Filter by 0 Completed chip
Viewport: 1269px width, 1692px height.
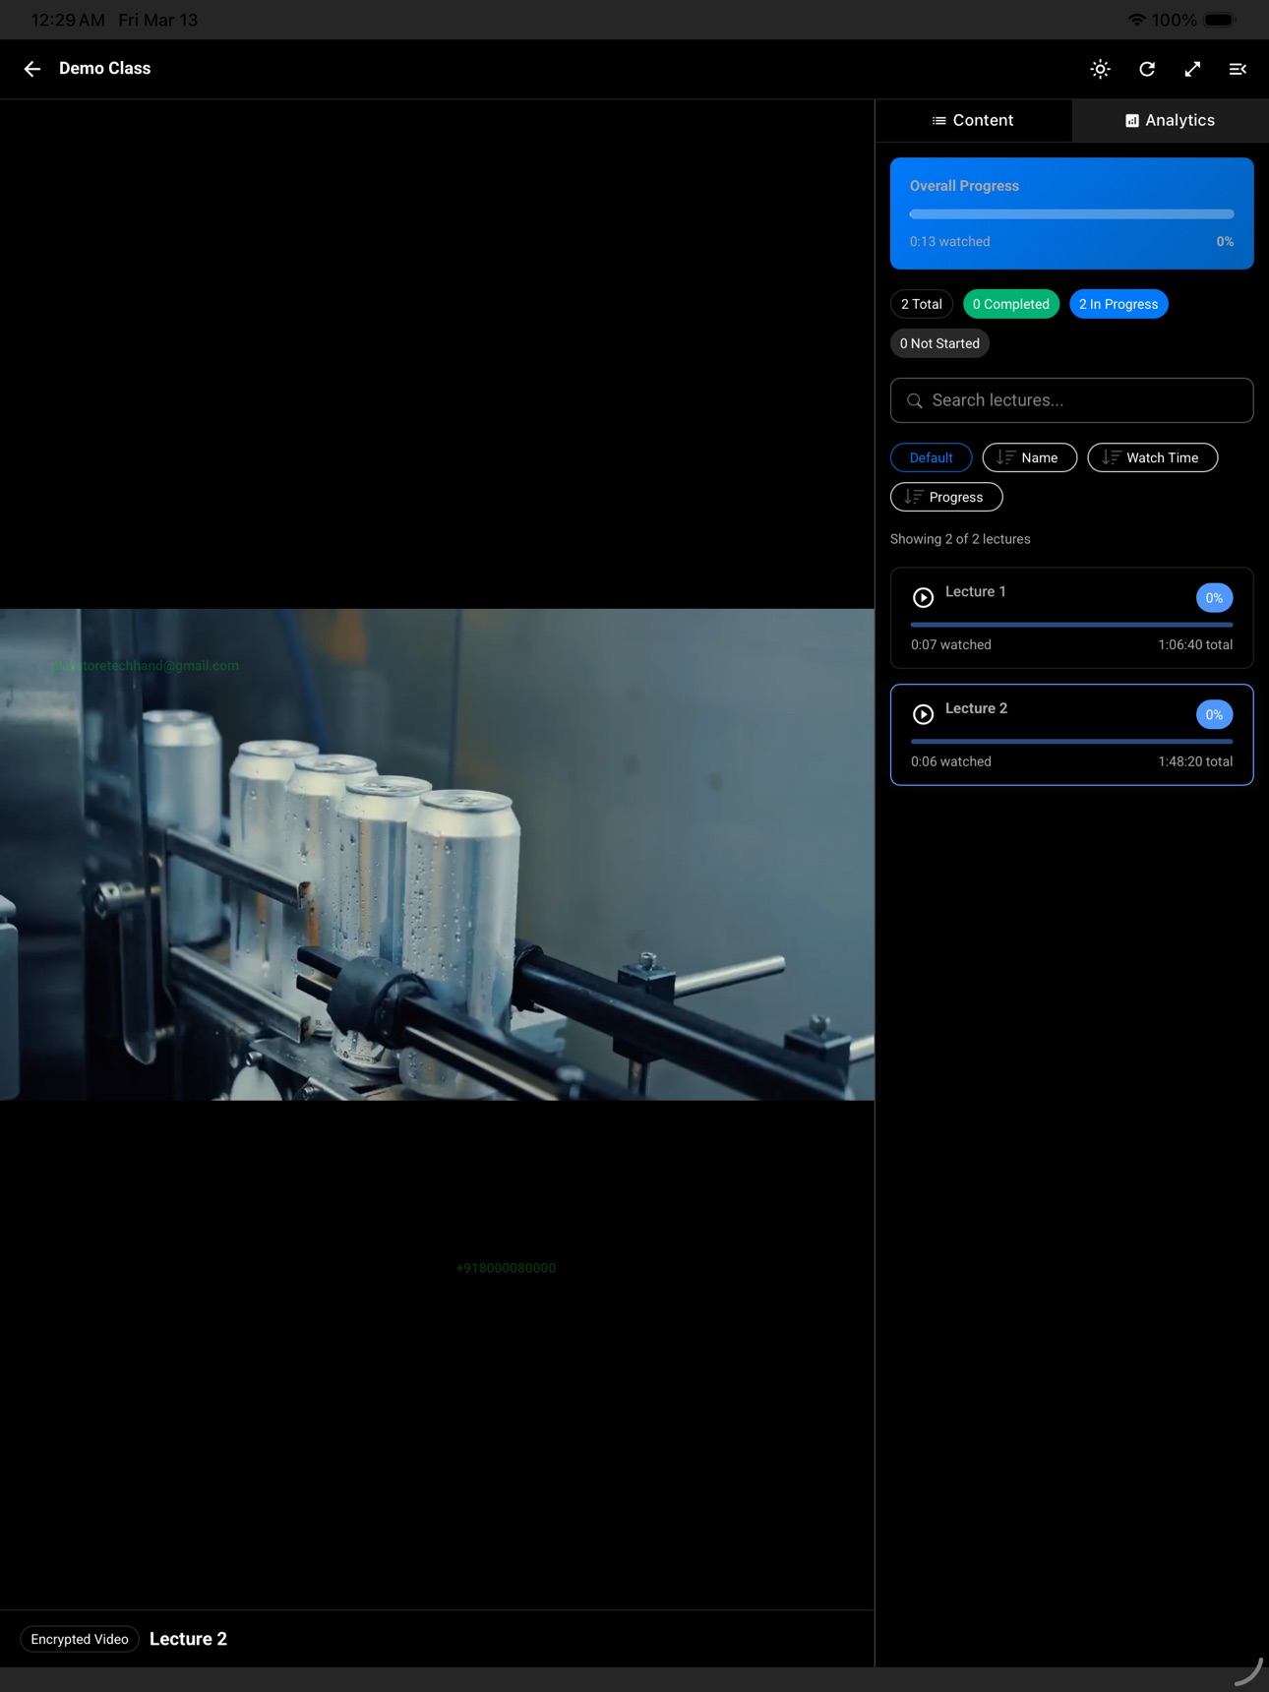point(1011,304)
